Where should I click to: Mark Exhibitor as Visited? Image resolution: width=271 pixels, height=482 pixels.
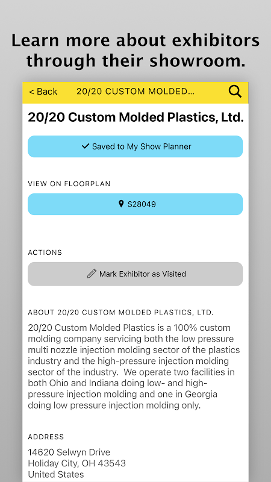pyautogui.click(x=135, y=274)
